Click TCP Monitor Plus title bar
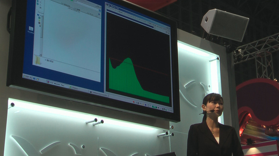 pyautogui.click(x=138, y=16)
